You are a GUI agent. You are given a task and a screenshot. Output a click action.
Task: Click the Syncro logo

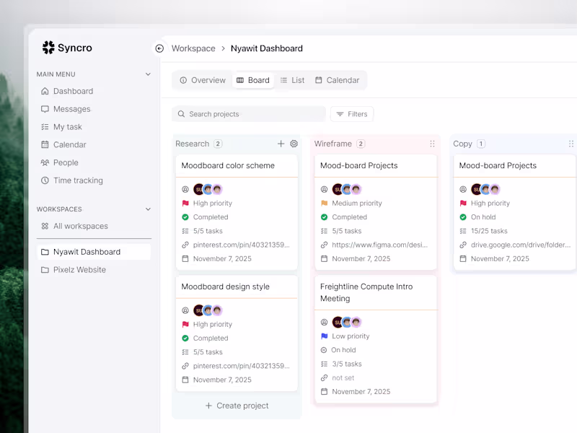pyautogui.click(x=67, y=48)
